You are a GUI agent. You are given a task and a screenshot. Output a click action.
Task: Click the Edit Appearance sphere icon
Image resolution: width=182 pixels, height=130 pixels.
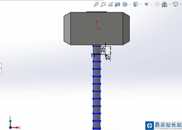(x=157, y=4)
